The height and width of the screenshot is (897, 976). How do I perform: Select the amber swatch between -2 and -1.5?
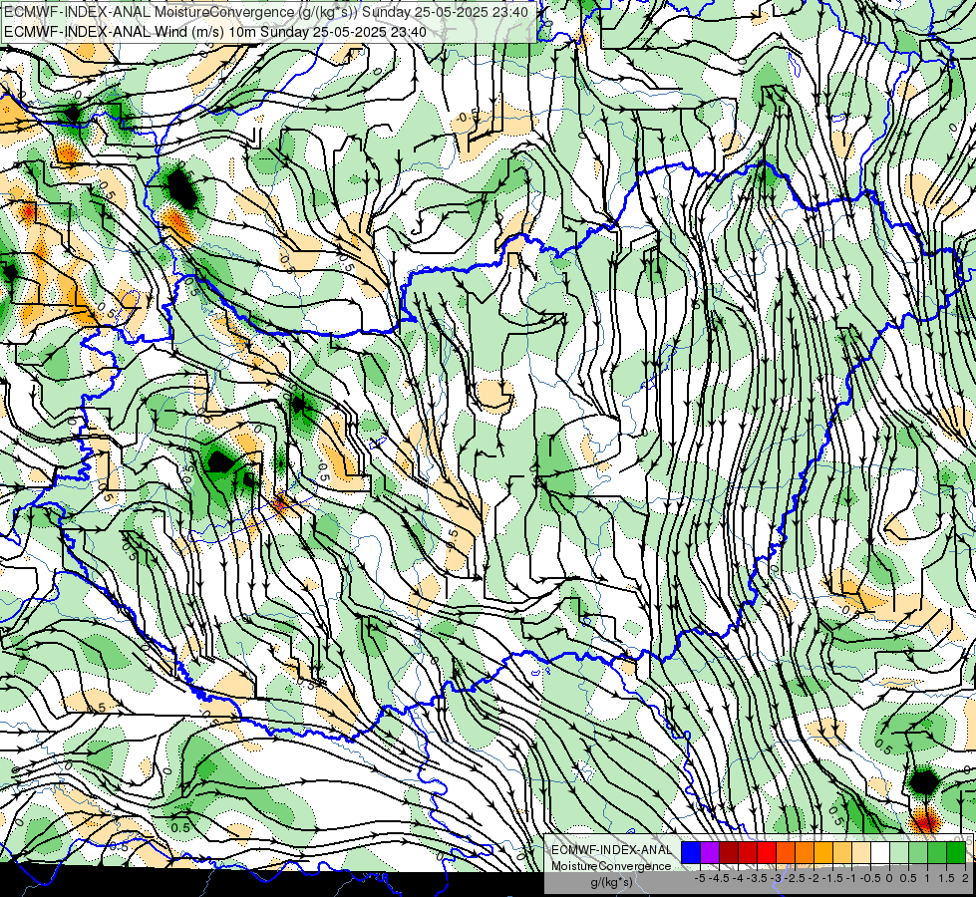point(823,853)
